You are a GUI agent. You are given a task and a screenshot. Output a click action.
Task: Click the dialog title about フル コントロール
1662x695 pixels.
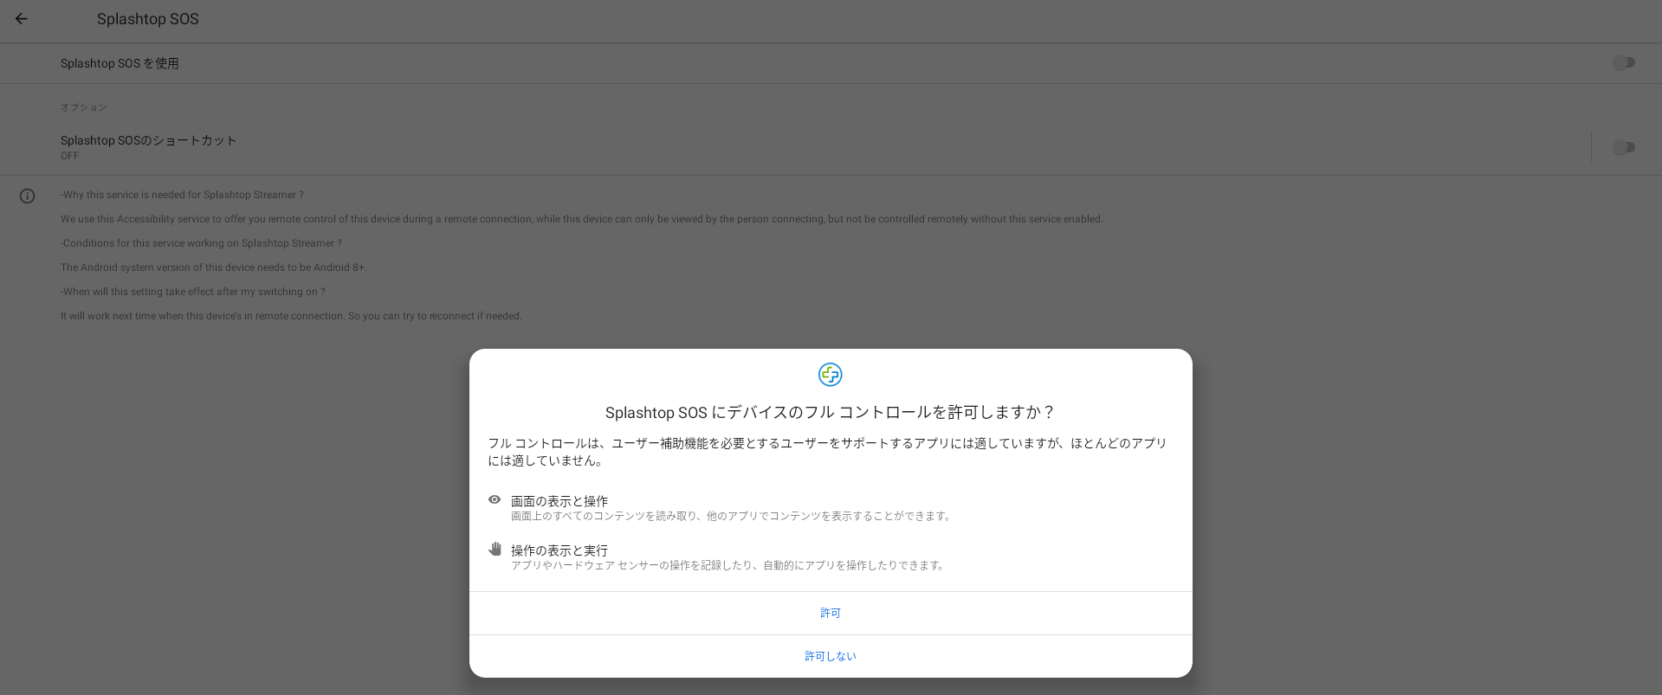point(831,412)
